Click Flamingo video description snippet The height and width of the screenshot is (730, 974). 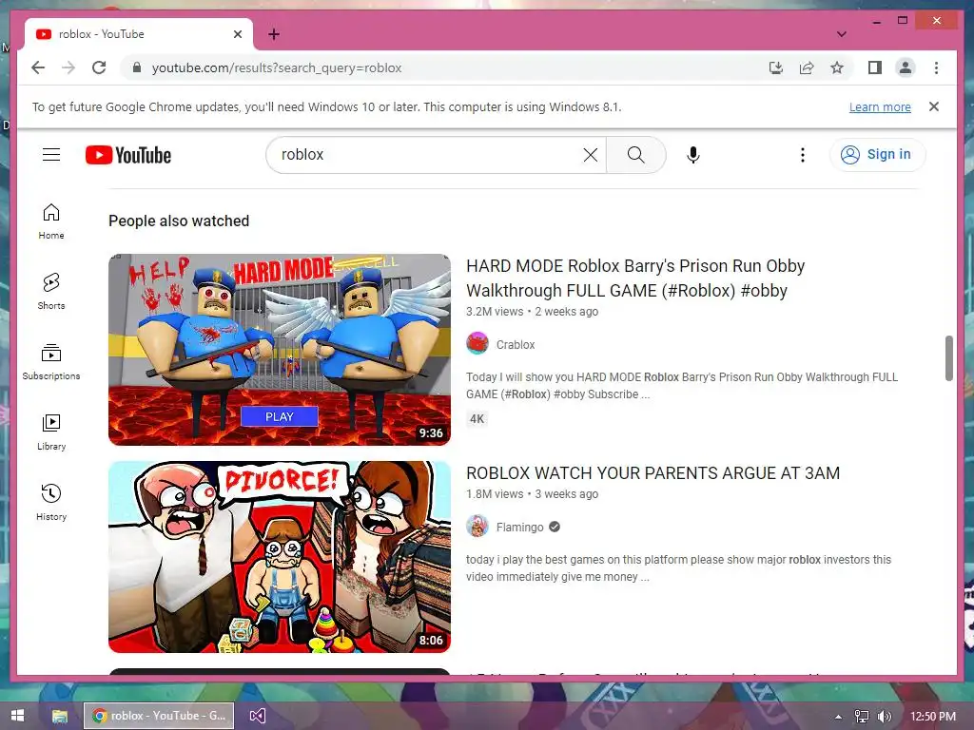pyautogui.click(x=678, y=568)
